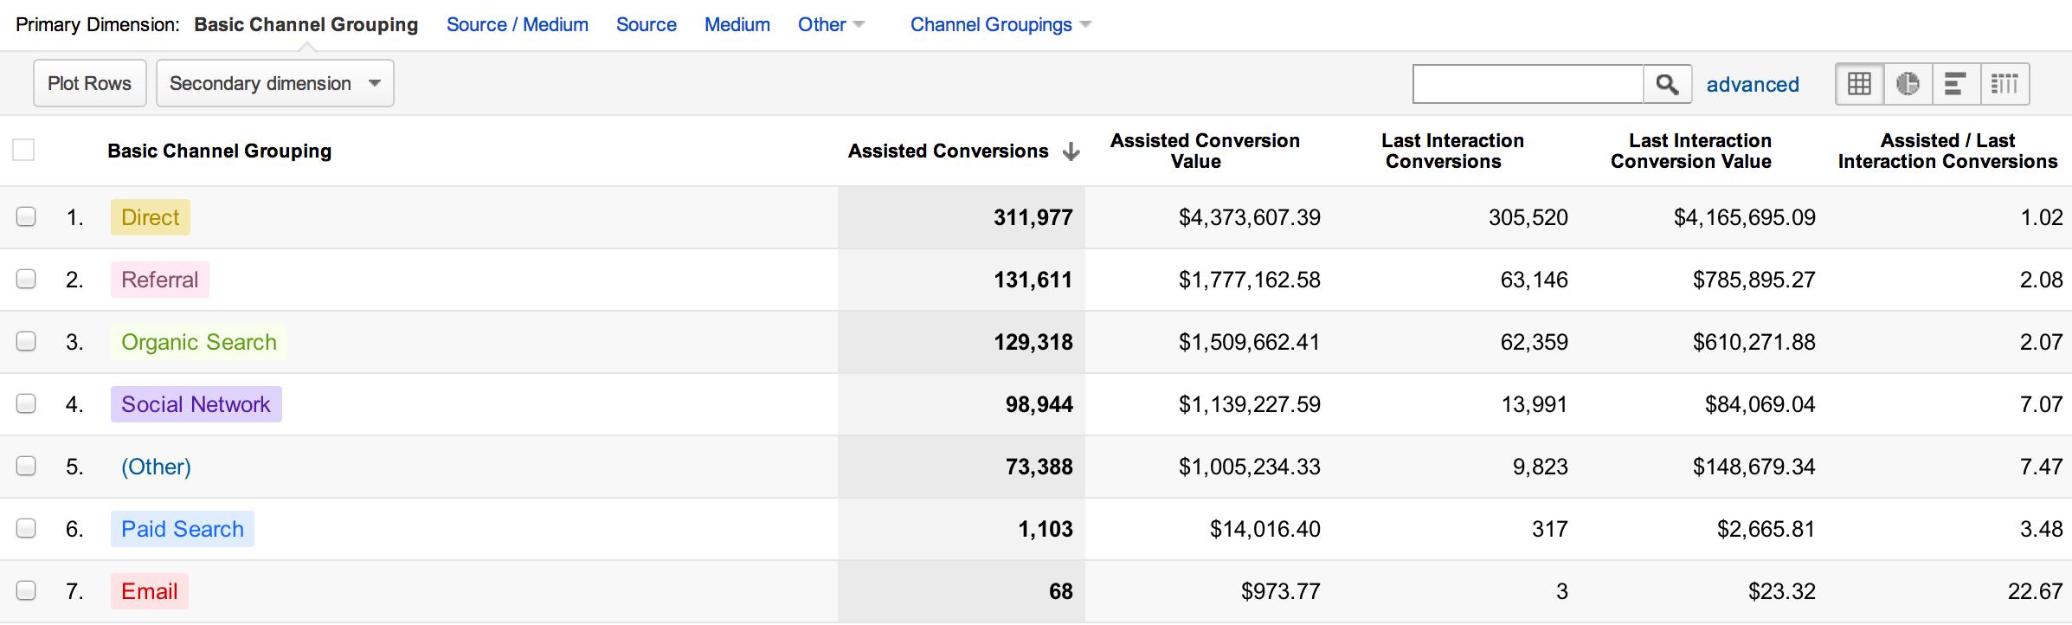Toggle the select-all header checkbox
The width and height of the screenshot is (2072, 625).
pyautogui.click(x=24, y=151)
